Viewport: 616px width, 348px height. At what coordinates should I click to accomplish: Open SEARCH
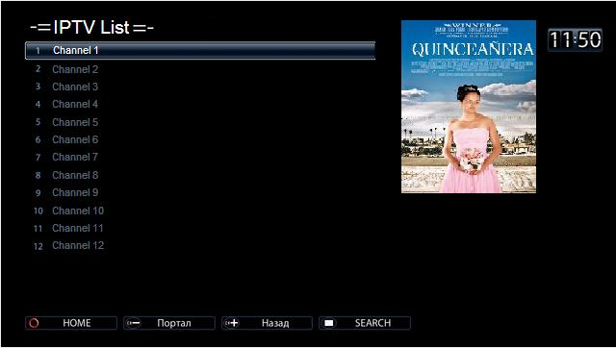coord(365,323)
